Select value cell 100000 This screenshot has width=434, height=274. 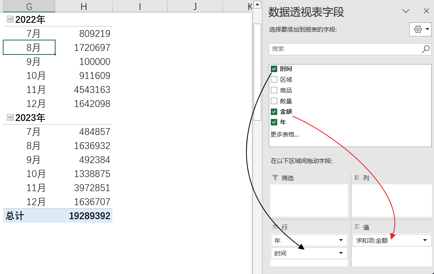[84, 62]
